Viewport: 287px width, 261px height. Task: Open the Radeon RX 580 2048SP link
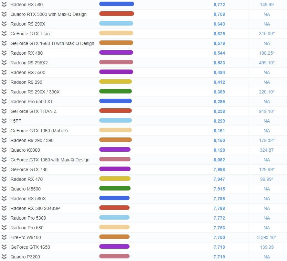tap(35, 208)
